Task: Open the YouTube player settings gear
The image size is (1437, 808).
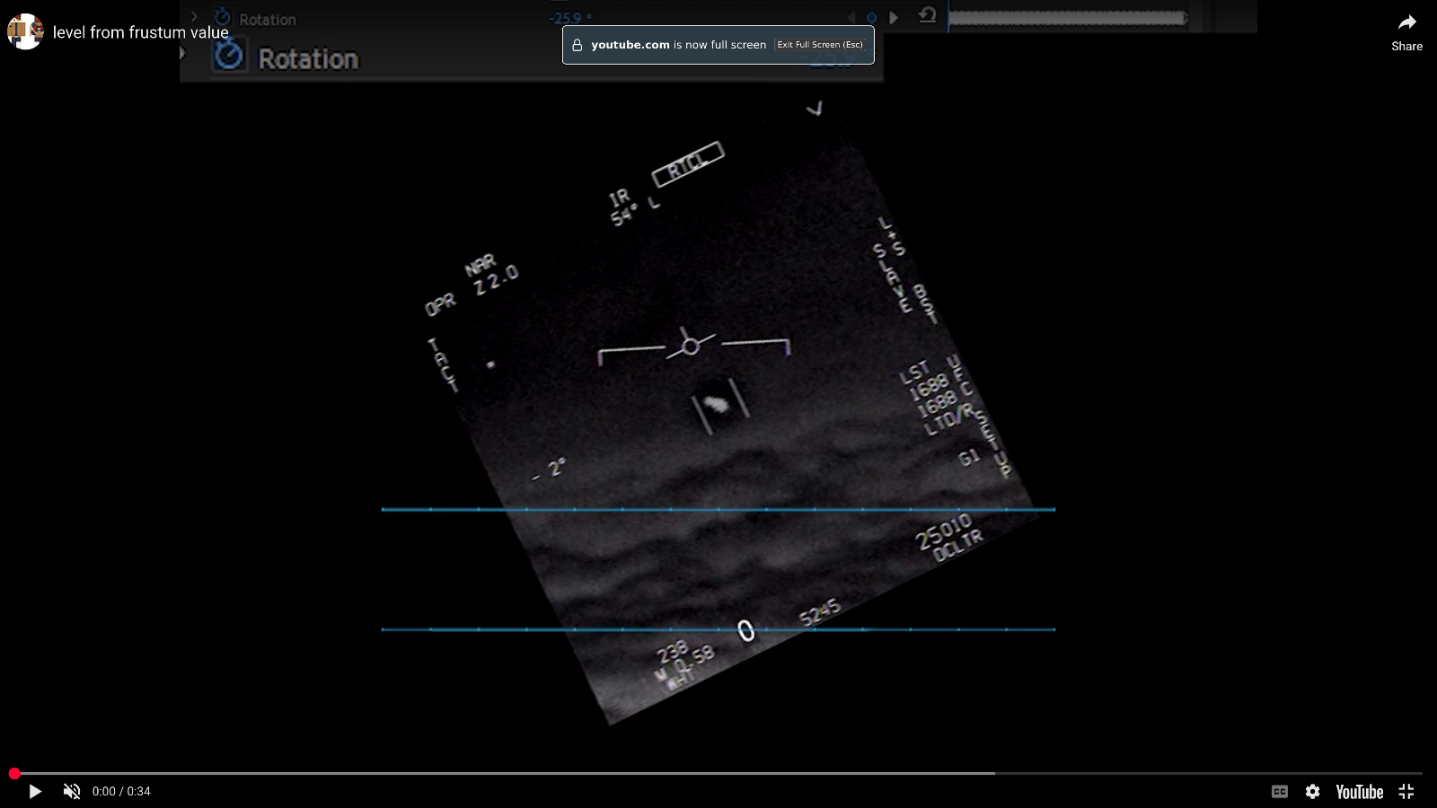Action: pos(1312,792)
